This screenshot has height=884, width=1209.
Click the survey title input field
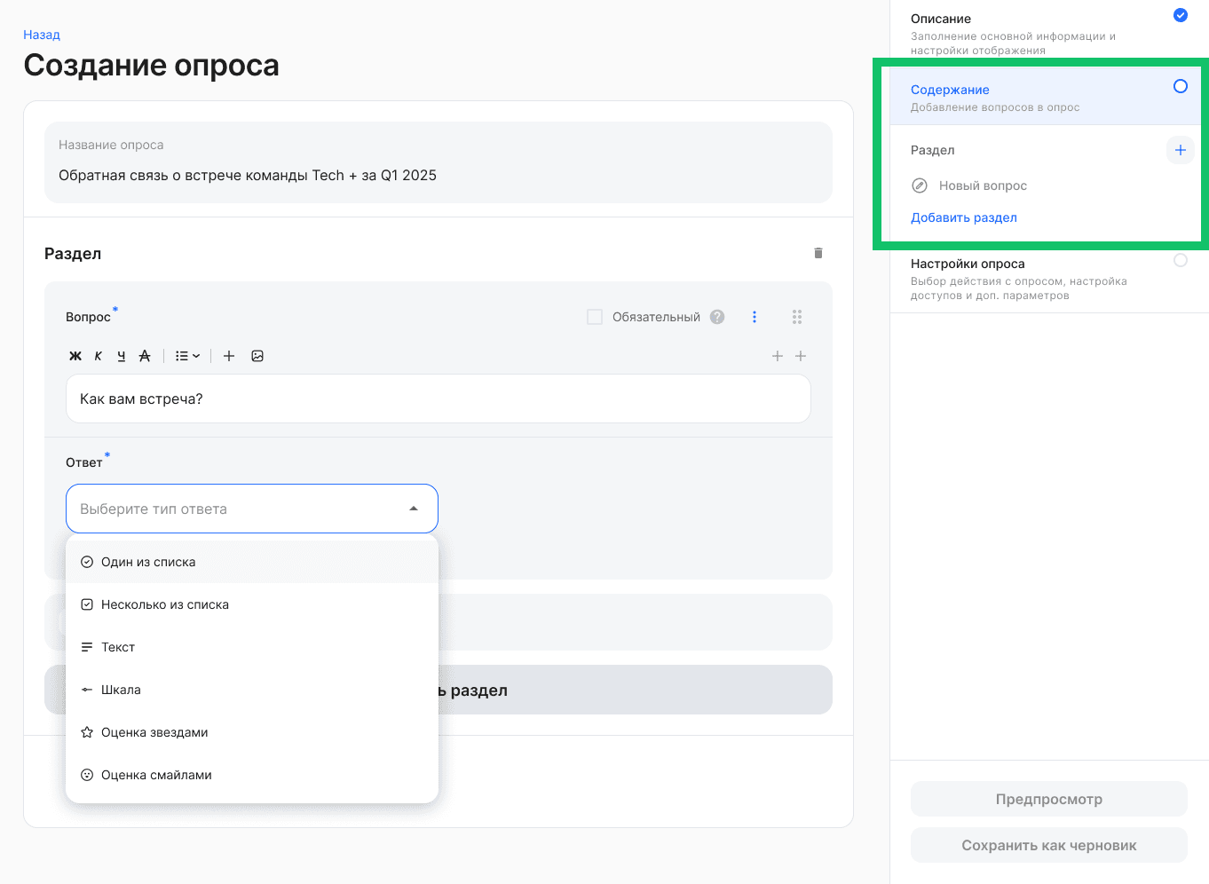[438, 175]
